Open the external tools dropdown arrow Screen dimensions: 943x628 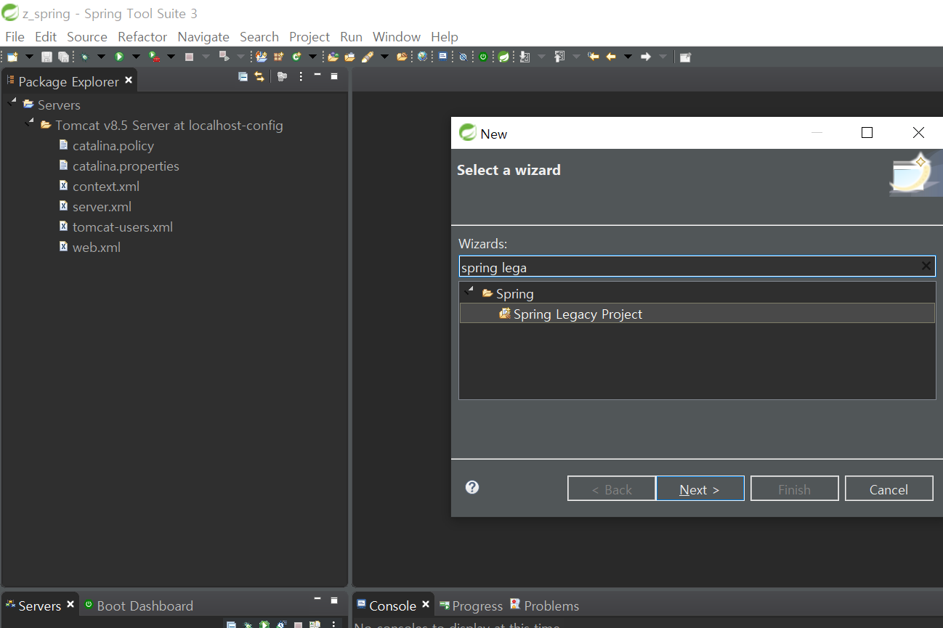click(171, 57)
